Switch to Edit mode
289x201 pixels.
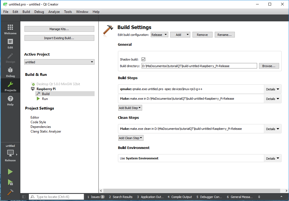pyautogui.click(x=10, y=44)
